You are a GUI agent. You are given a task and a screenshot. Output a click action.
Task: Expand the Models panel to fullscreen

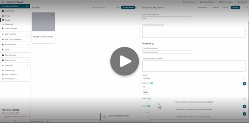pos(137,8)
